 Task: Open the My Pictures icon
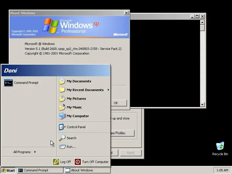pos(62,99)
